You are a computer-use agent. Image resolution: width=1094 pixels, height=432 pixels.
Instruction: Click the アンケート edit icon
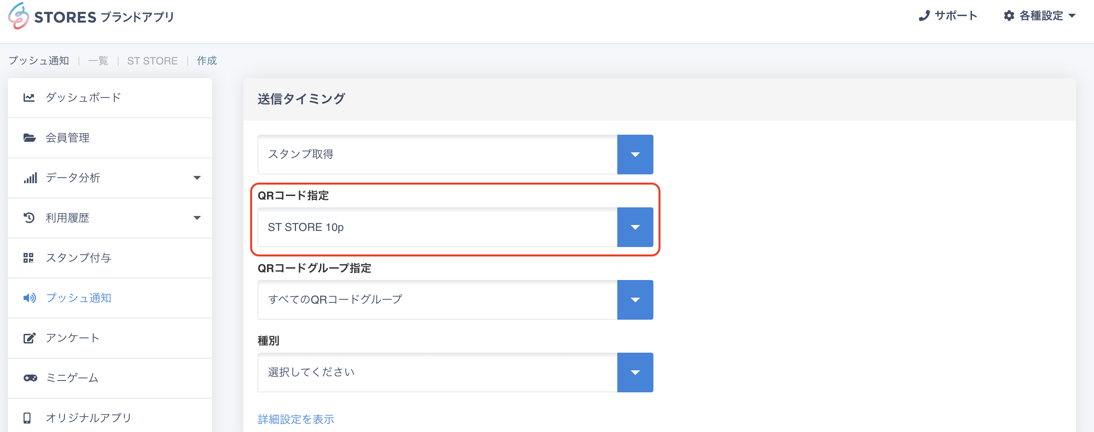(x=29, y=338)
